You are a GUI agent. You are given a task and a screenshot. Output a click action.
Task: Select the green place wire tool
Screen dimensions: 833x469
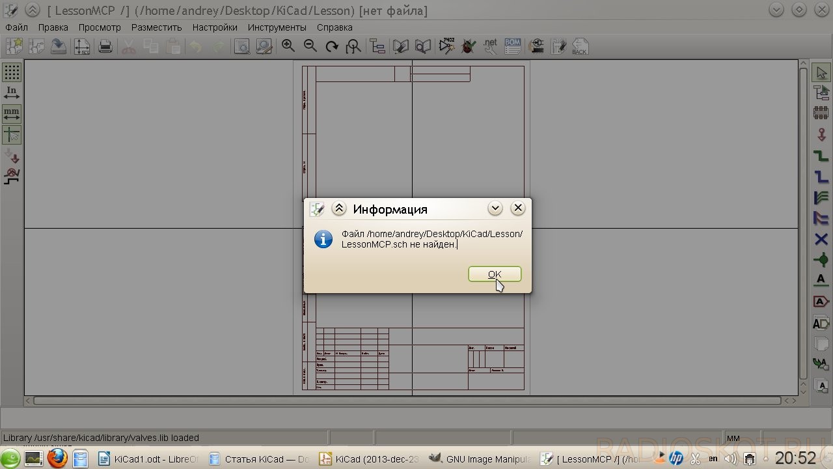pos(821,156)
